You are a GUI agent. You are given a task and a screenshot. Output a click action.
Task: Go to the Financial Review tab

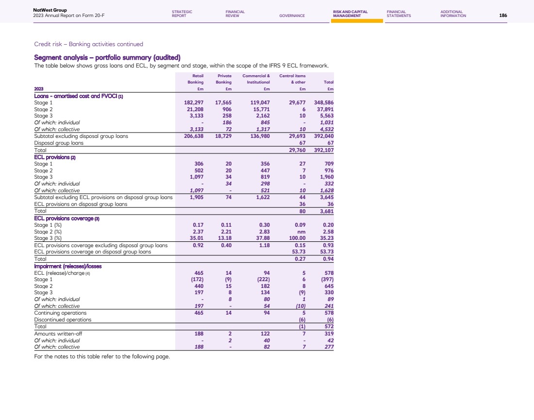tap(235, 14)
